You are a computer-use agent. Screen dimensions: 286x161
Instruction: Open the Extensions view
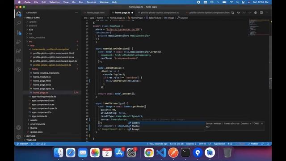[18, 51]
